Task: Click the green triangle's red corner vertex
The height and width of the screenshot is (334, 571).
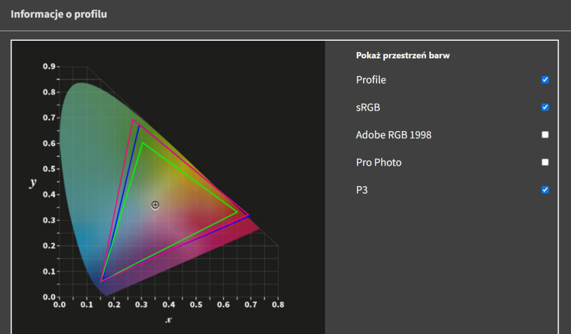Action: [237, 212]
